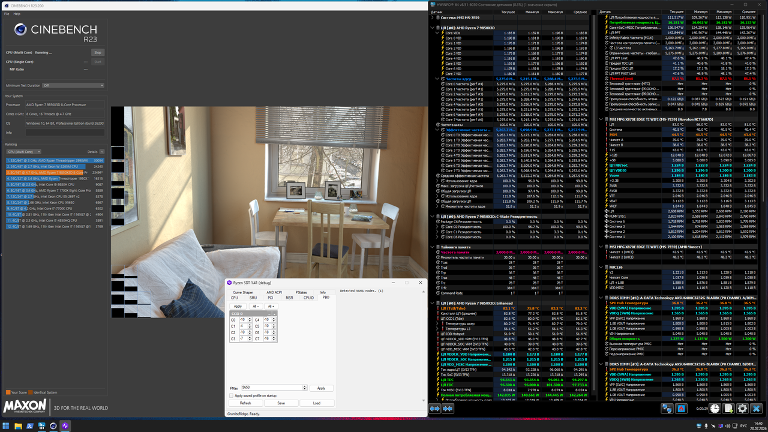Switch to Curve Shaper tab in Ryzen SDT
The image size is (768, 432).
coord(243,292)
